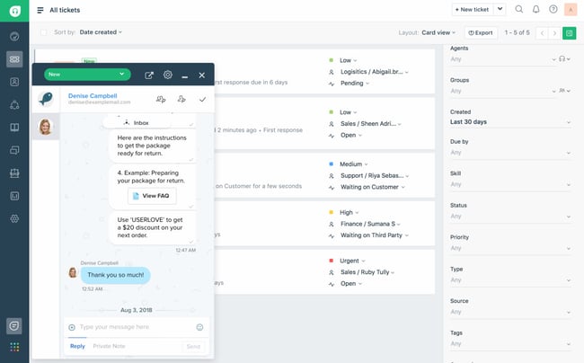Click the help question mark icon

(553, 10)
